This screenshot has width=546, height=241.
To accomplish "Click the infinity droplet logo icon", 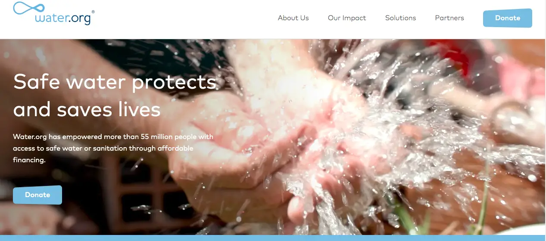I will tap(29, 8).
